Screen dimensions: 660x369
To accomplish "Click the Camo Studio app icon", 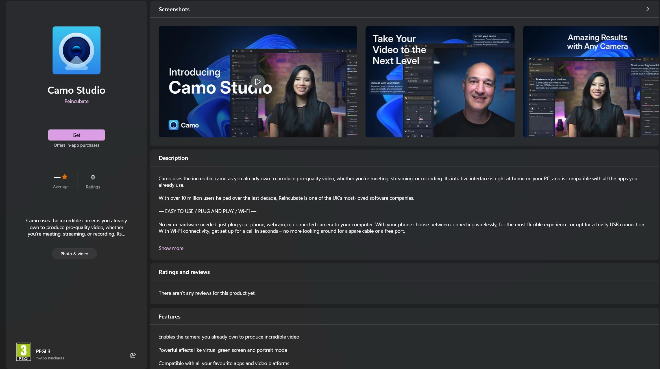I will (x=77, y=50).
